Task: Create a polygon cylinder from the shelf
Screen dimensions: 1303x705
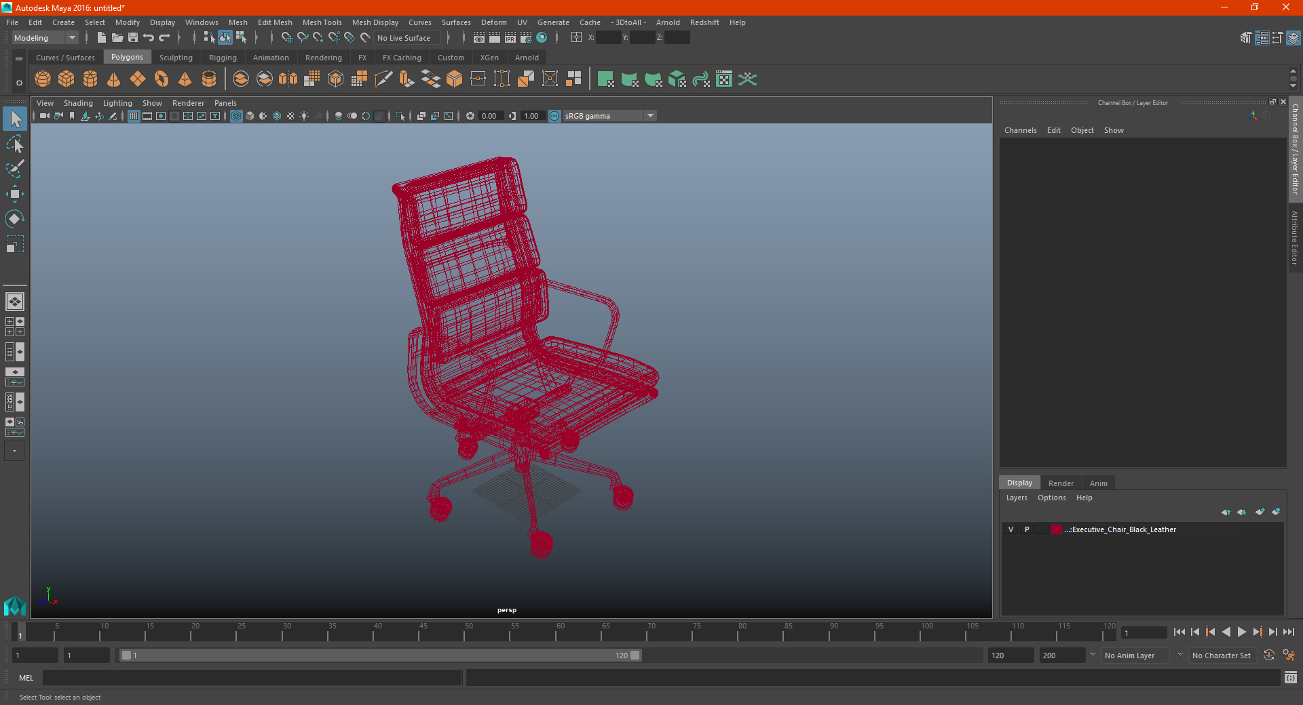Action: (x=90, y=79)
